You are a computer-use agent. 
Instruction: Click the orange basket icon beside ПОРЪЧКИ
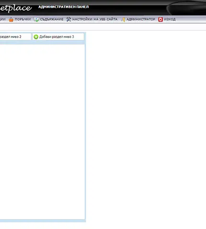(x=11, y=20)
